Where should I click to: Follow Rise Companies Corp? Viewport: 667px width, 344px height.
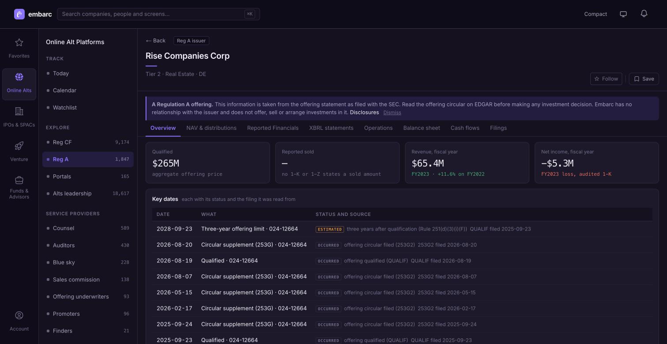point(606,79)
